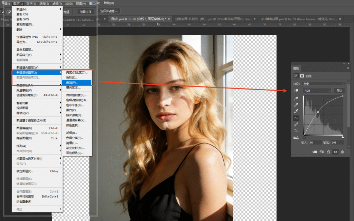Click the 自动 auto button
This screenshot has height=221, width=354.
coord(339,91)
